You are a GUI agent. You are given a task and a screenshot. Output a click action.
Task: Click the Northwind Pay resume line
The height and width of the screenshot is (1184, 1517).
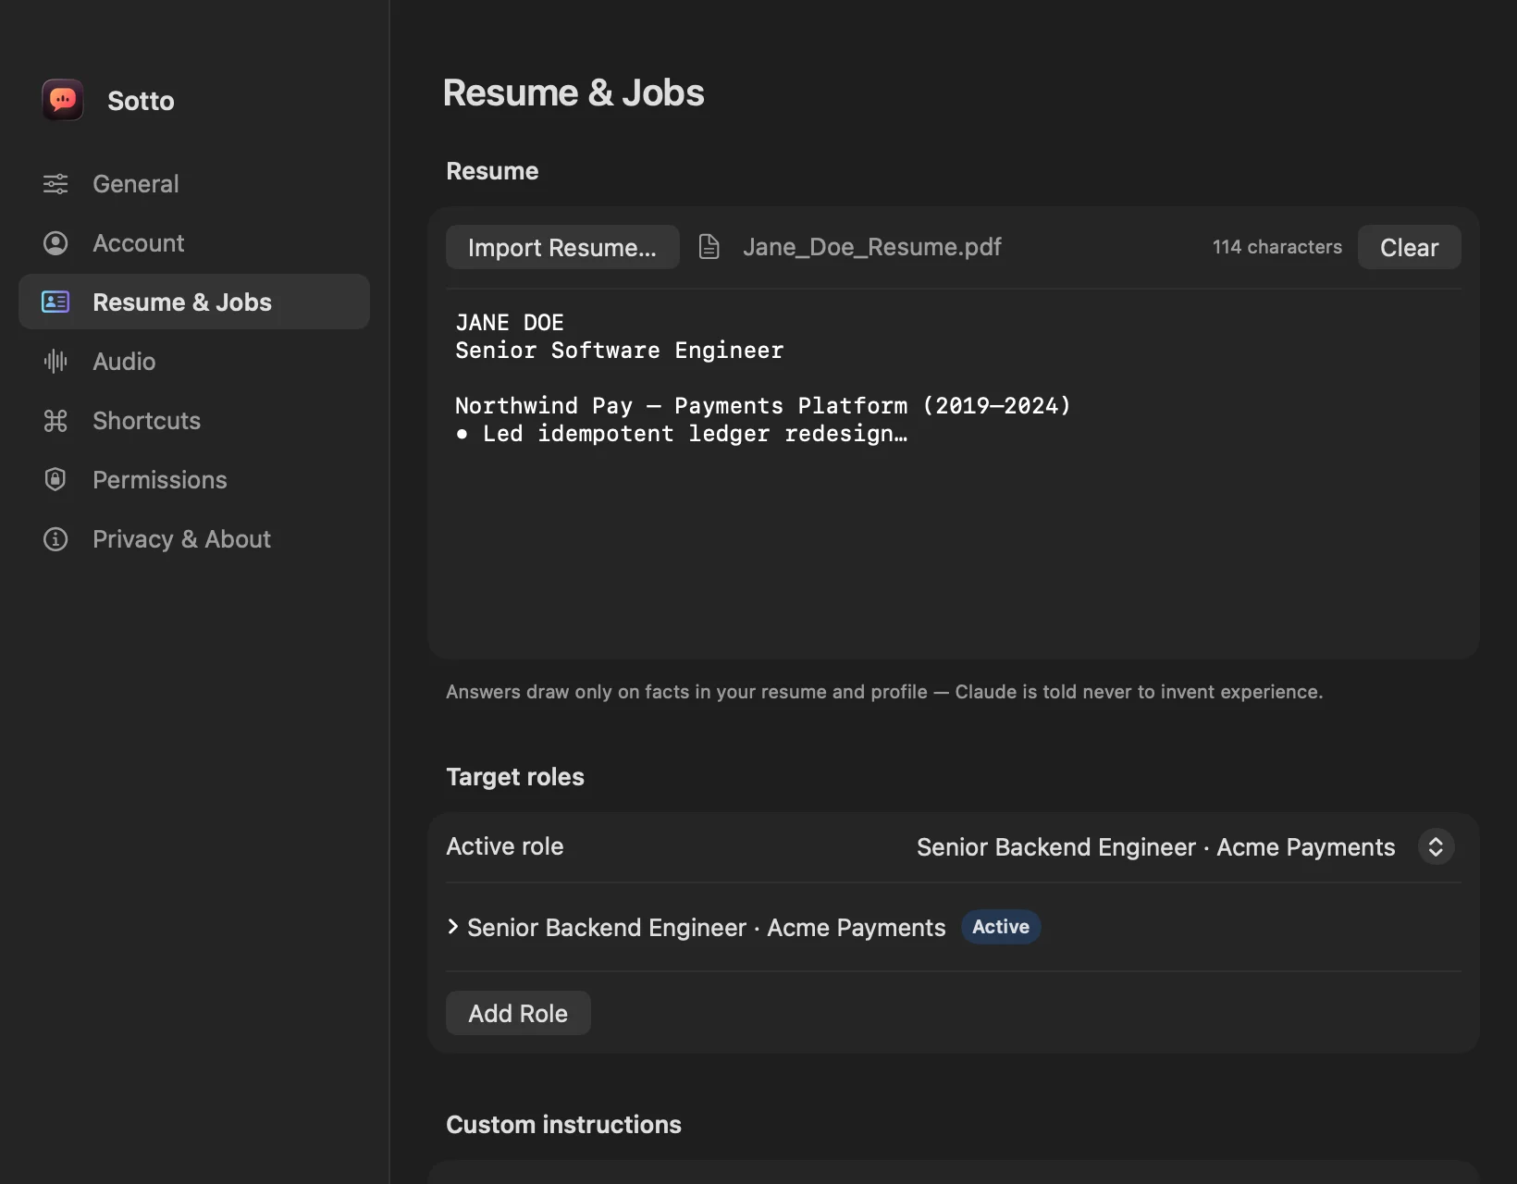point(762,406)
